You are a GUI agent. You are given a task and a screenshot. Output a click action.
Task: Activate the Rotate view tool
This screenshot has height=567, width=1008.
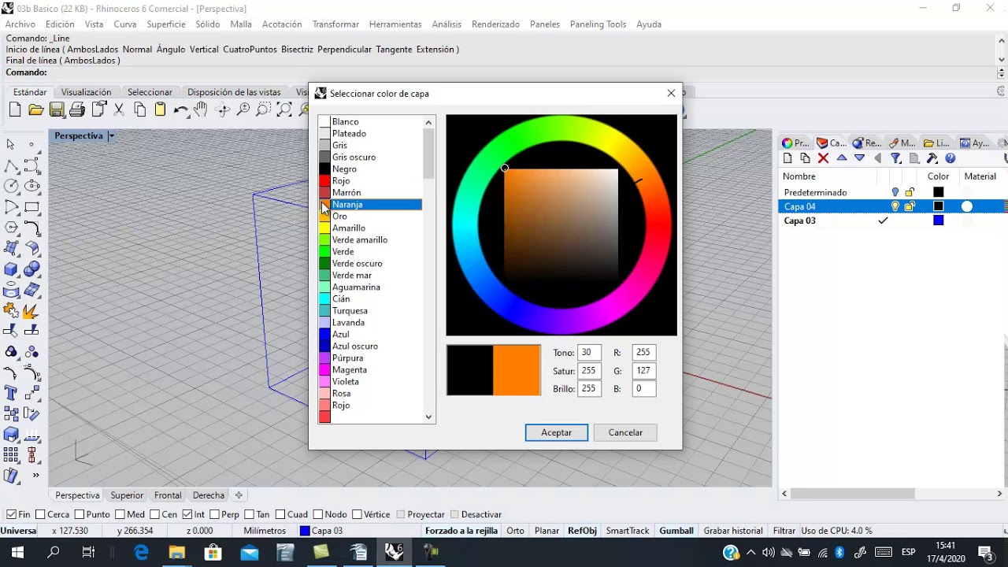pyautogui.click(x=223, y=110)
